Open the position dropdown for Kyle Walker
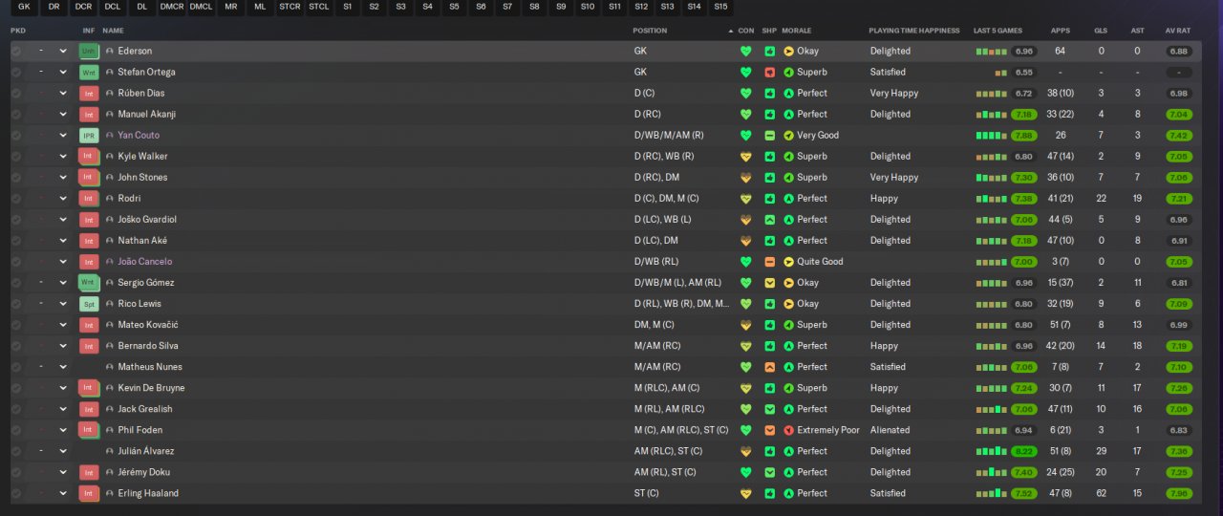The width and height of the screenshot is (1223, 516). [64, 156]
